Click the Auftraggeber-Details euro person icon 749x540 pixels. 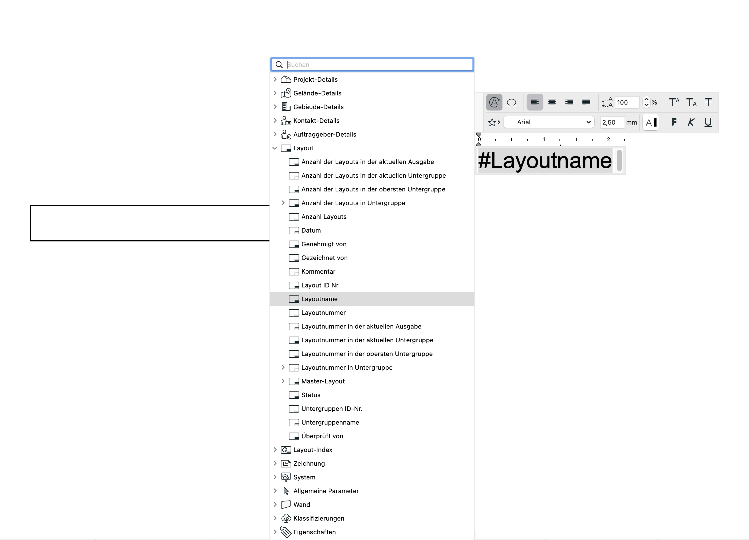(x=286, y=135)
